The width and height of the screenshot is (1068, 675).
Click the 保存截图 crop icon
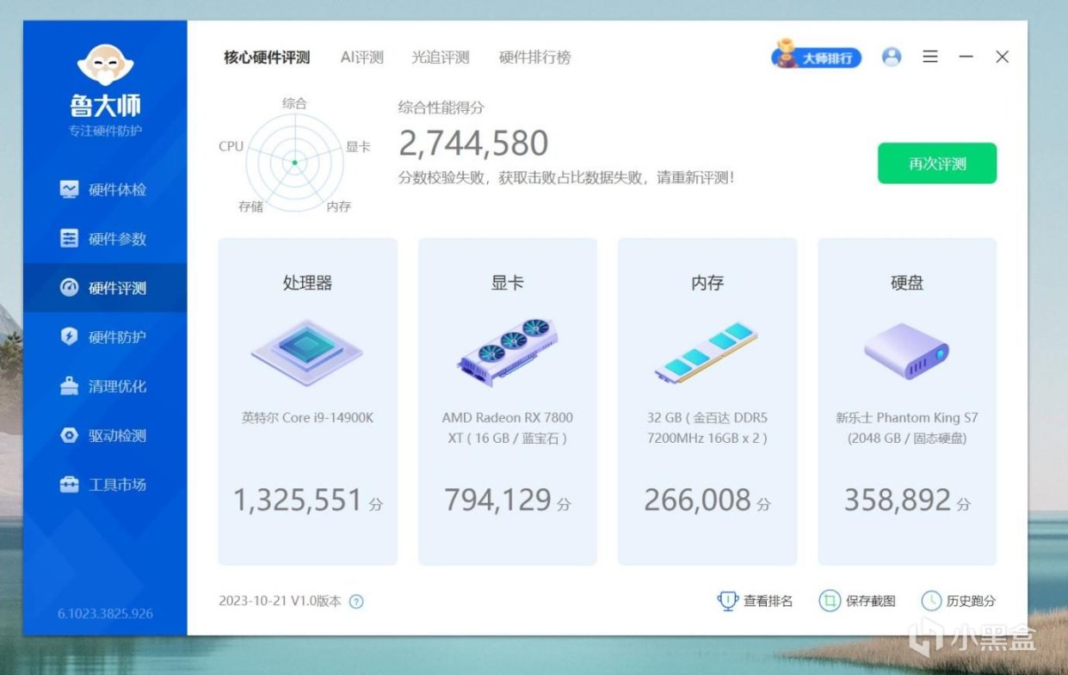pyautogui.click(x=830, y=600)
